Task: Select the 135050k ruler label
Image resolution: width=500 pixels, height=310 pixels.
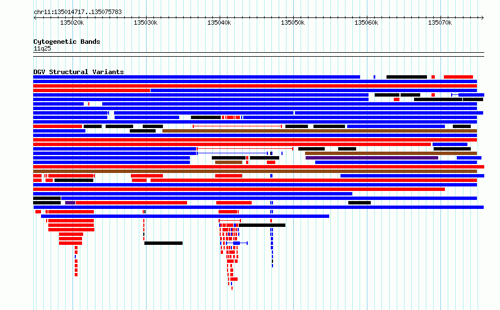Action: point(293,22)
